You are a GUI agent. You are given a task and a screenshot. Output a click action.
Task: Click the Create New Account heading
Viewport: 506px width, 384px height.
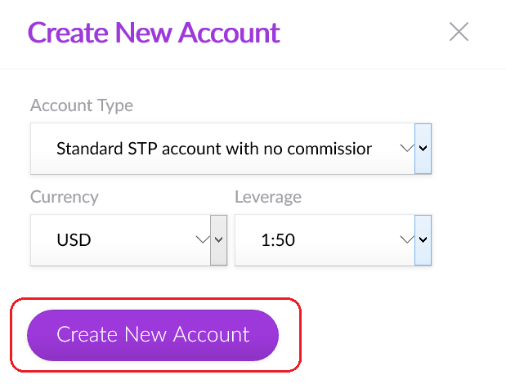154,32
